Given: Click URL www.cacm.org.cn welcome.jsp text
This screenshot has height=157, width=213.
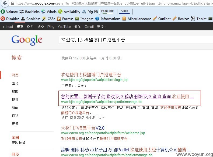Looking at the screenshot, I should click(103, 133).
